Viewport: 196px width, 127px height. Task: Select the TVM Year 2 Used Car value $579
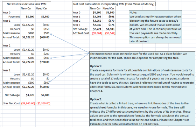click(111, 21)
